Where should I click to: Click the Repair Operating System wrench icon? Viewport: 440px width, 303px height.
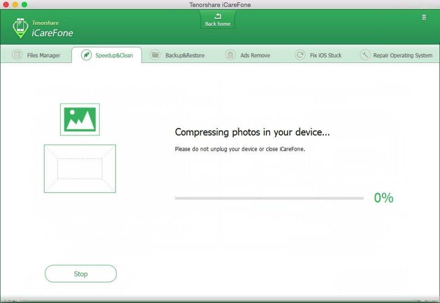[x=365, y=55]
